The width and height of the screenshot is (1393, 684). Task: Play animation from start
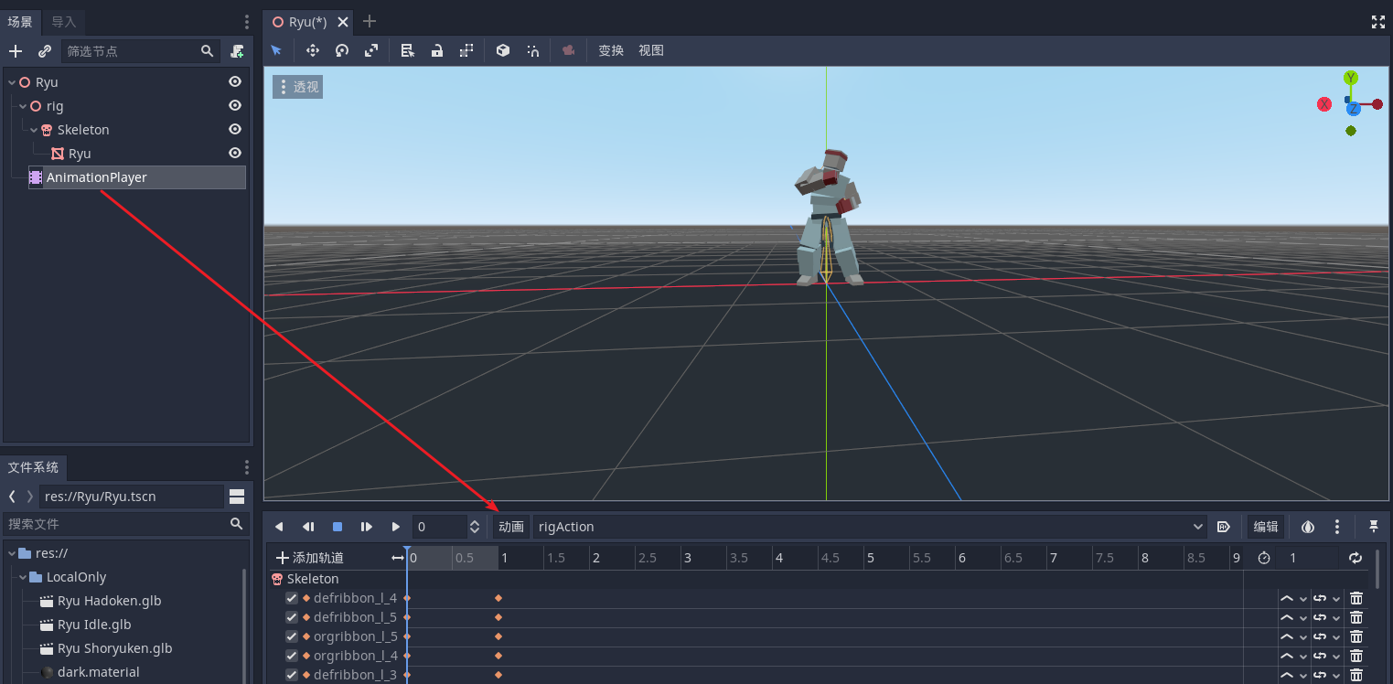(x=367, y=527)
